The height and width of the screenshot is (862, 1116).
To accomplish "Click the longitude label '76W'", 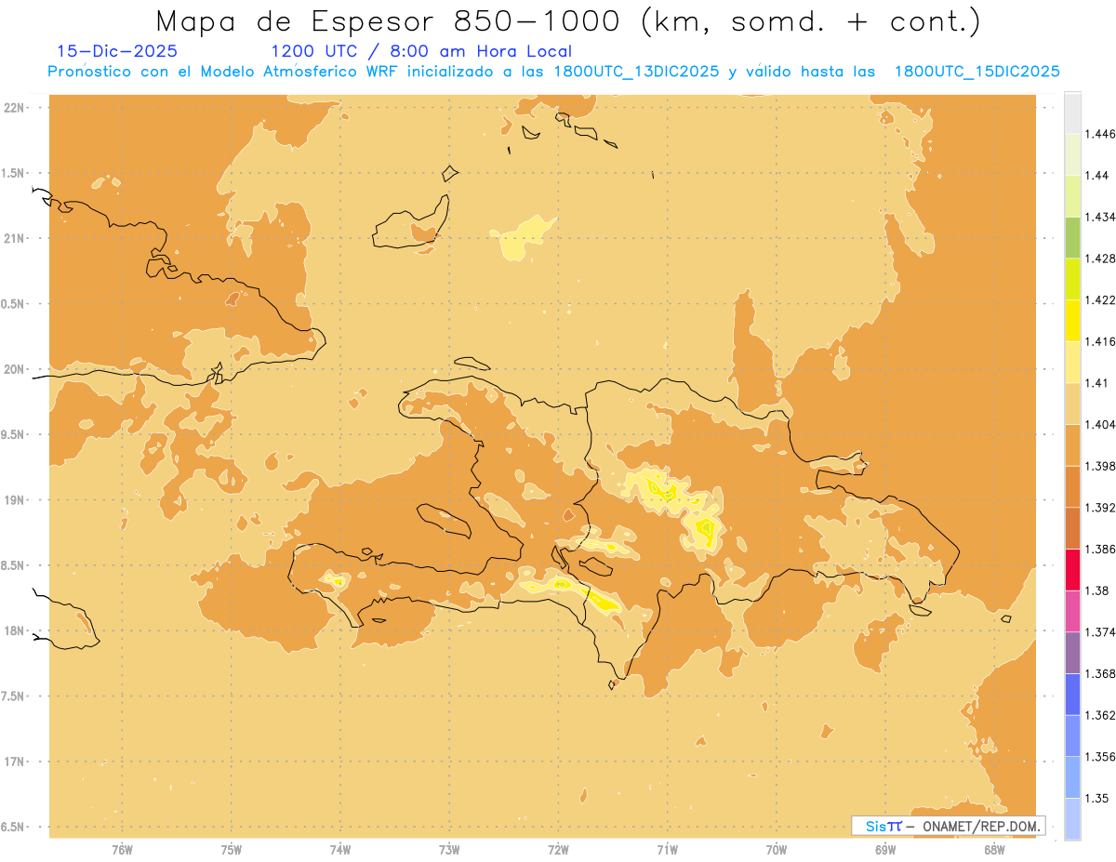I will [x=122, y=849].
